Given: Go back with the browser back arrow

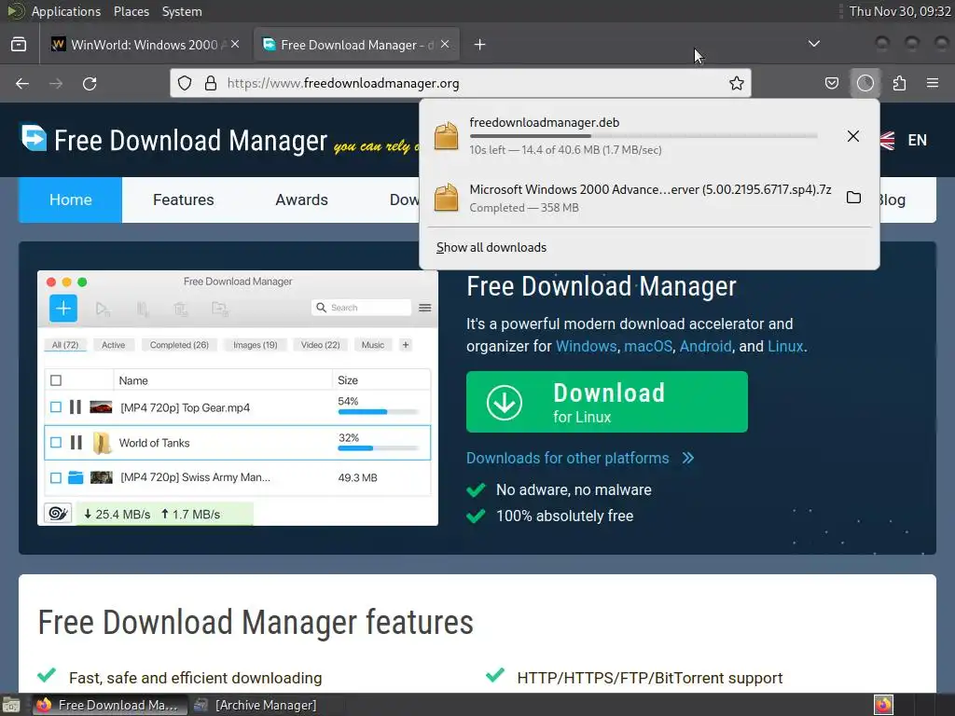Looking at the screenshot, I should click(x=22, y=83).
